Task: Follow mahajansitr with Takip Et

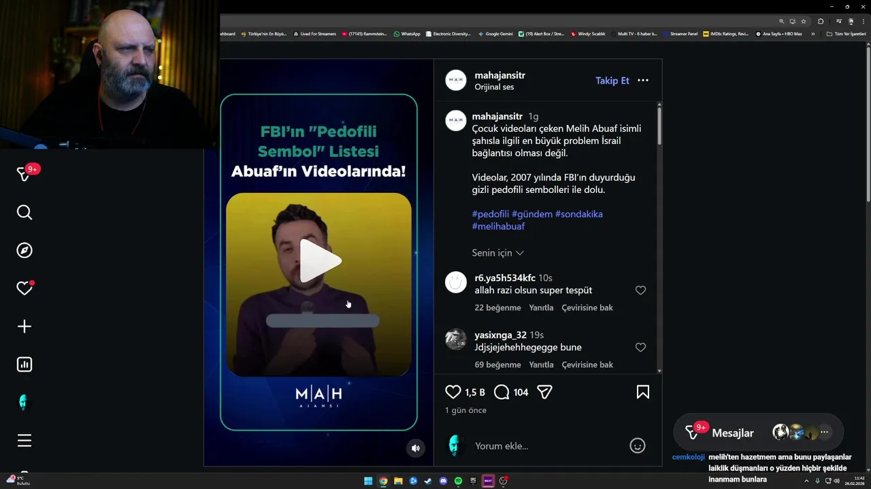Action: click(612, 80)
